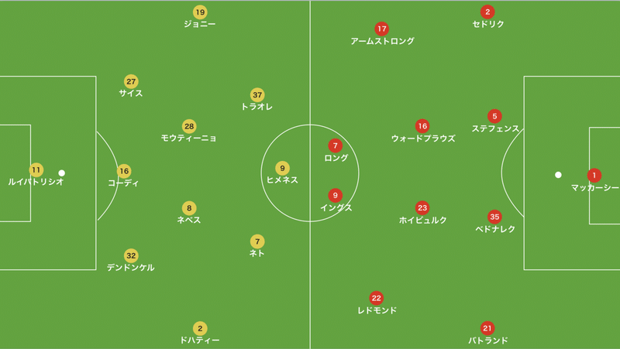Click yellow number 8 ネベス marker
620x349 pixels.
(189, 208)
